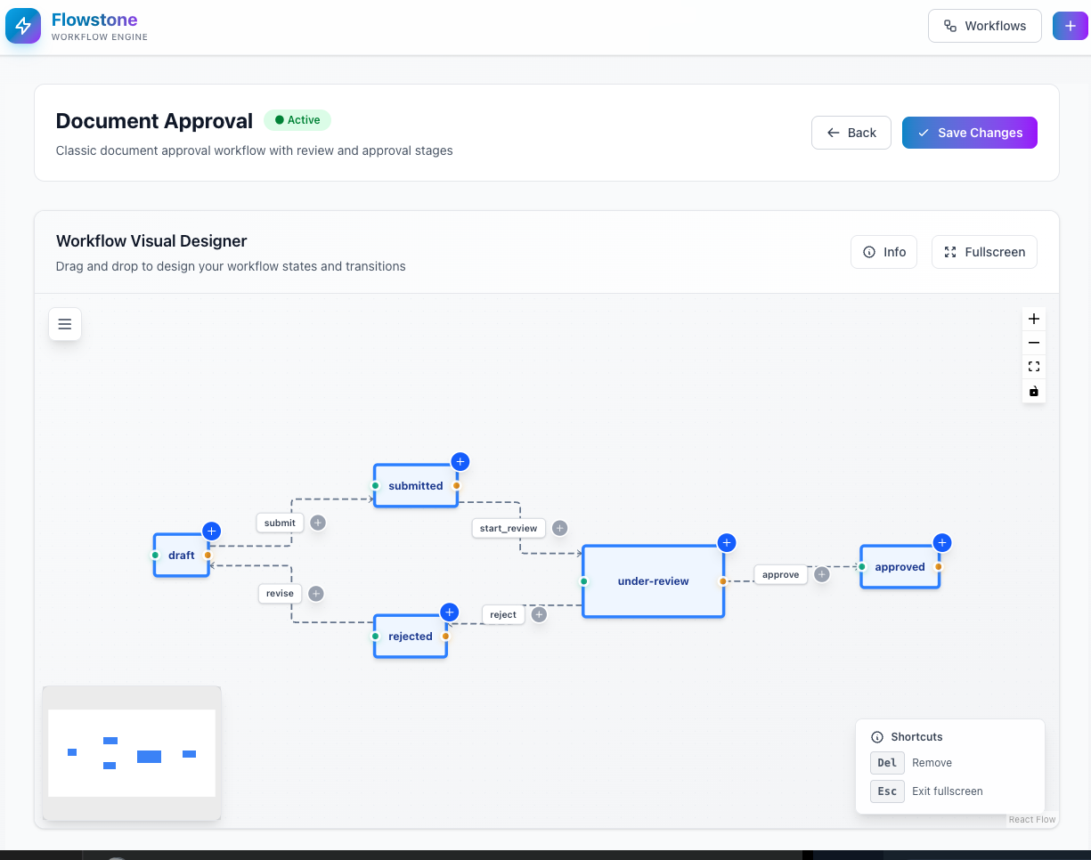
Task: Click the blue plus on rejected node
Action: click(x=449, y=612)
